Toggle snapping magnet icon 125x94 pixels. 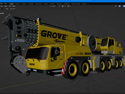pyautogui.click(x=63, y=6)
